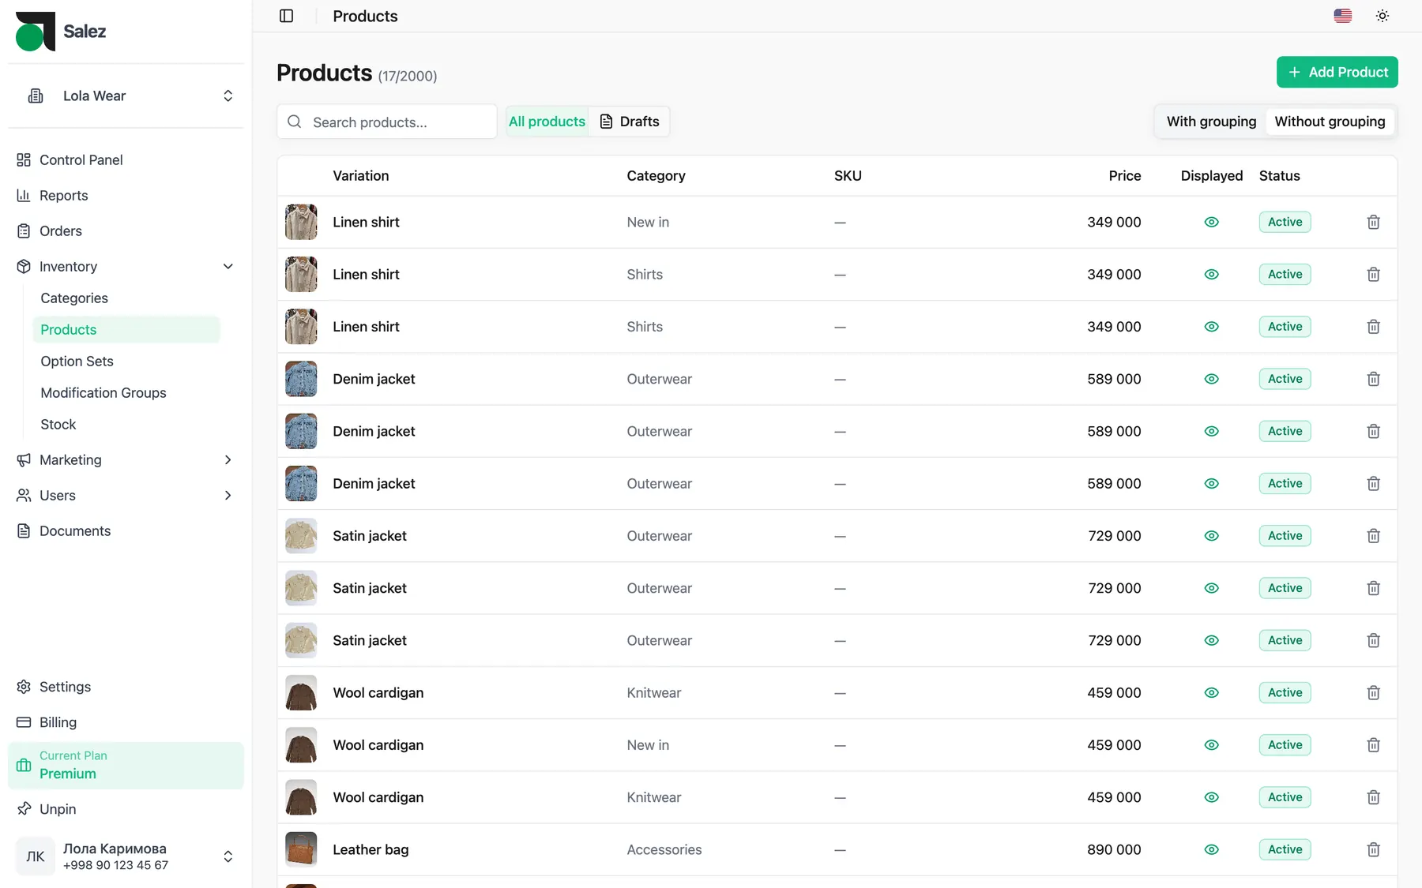Screen dimensions: 1422x888
Task: Delete the Leather bag product
Action: pos(1374,850)
